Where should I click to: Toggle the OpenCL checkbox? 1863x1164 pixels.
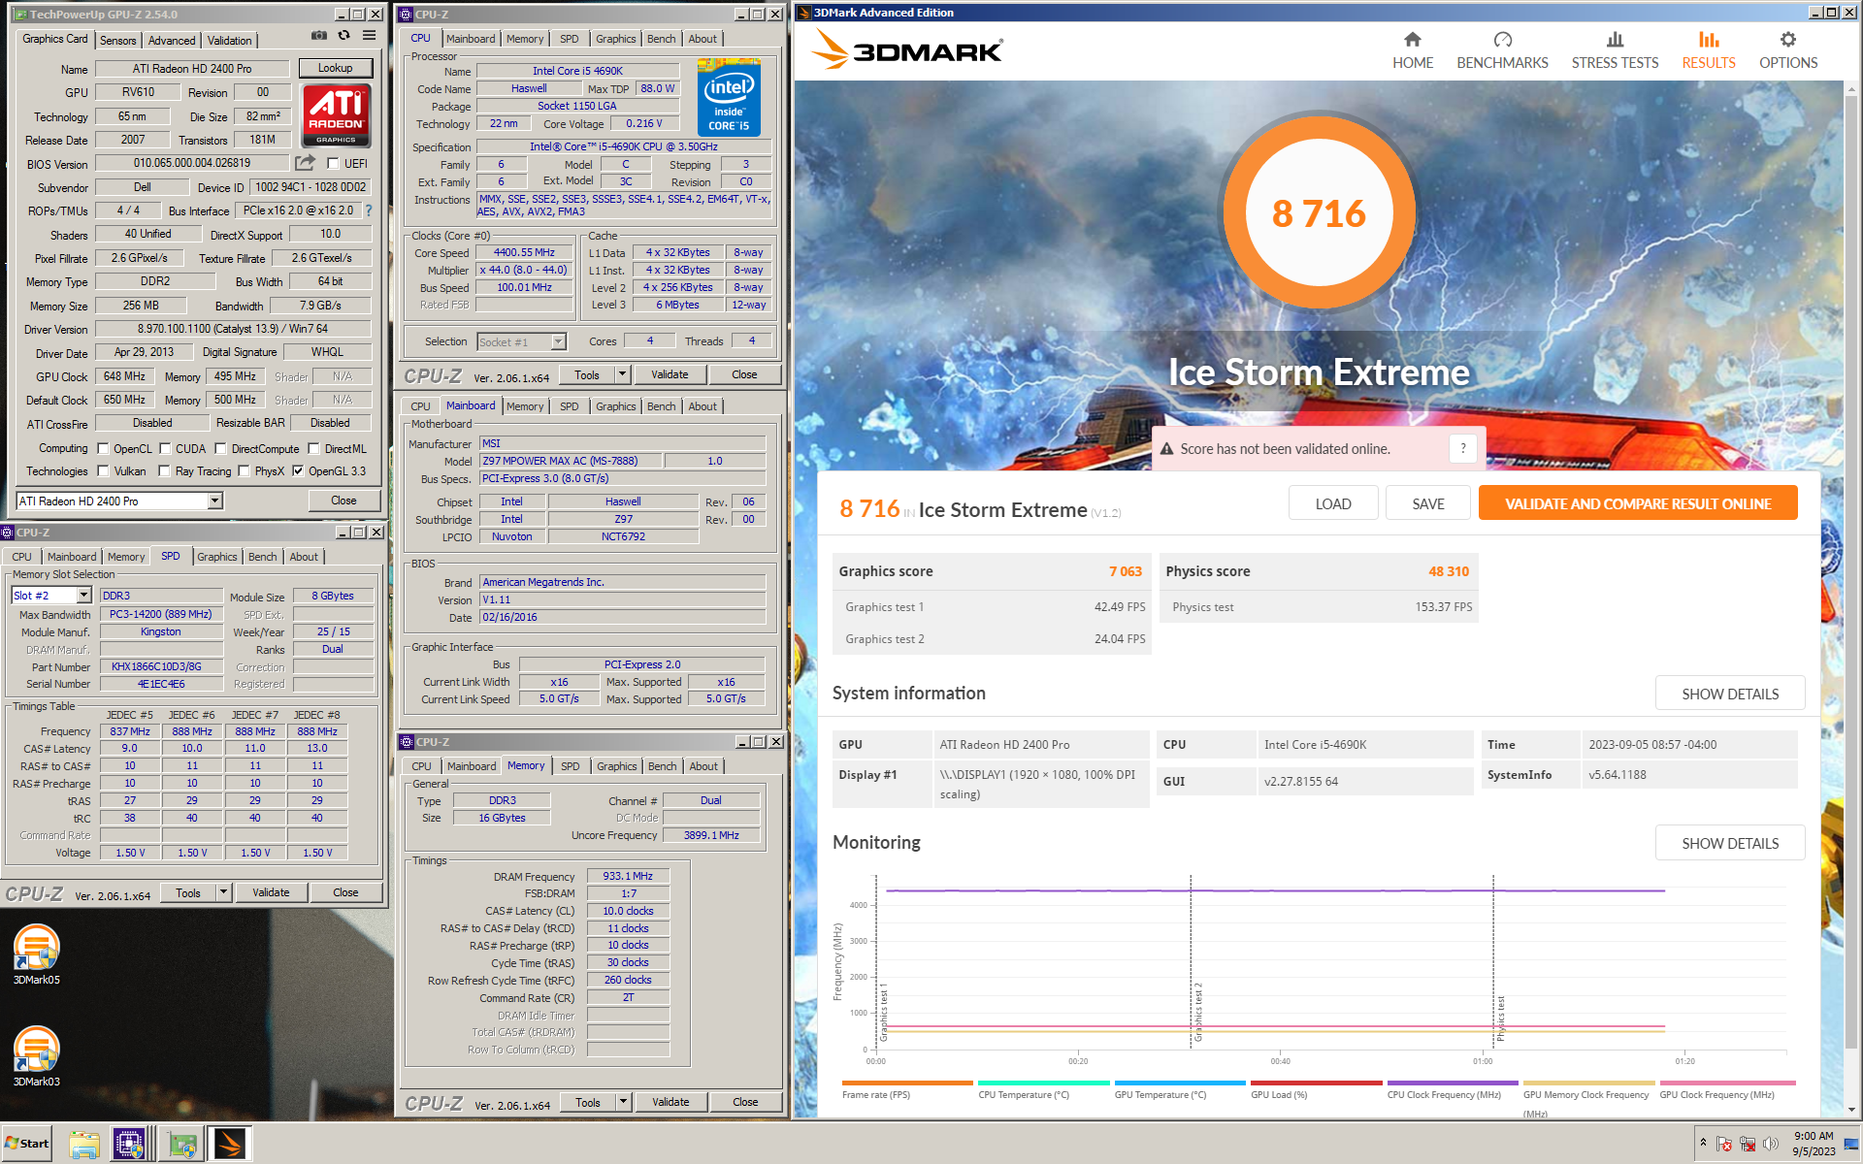point(103,448)
